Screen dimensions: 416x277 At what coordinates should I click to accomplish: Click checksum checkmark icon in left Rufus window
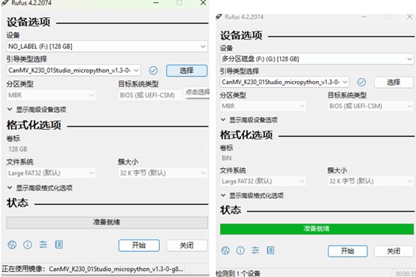click(153, 71)
